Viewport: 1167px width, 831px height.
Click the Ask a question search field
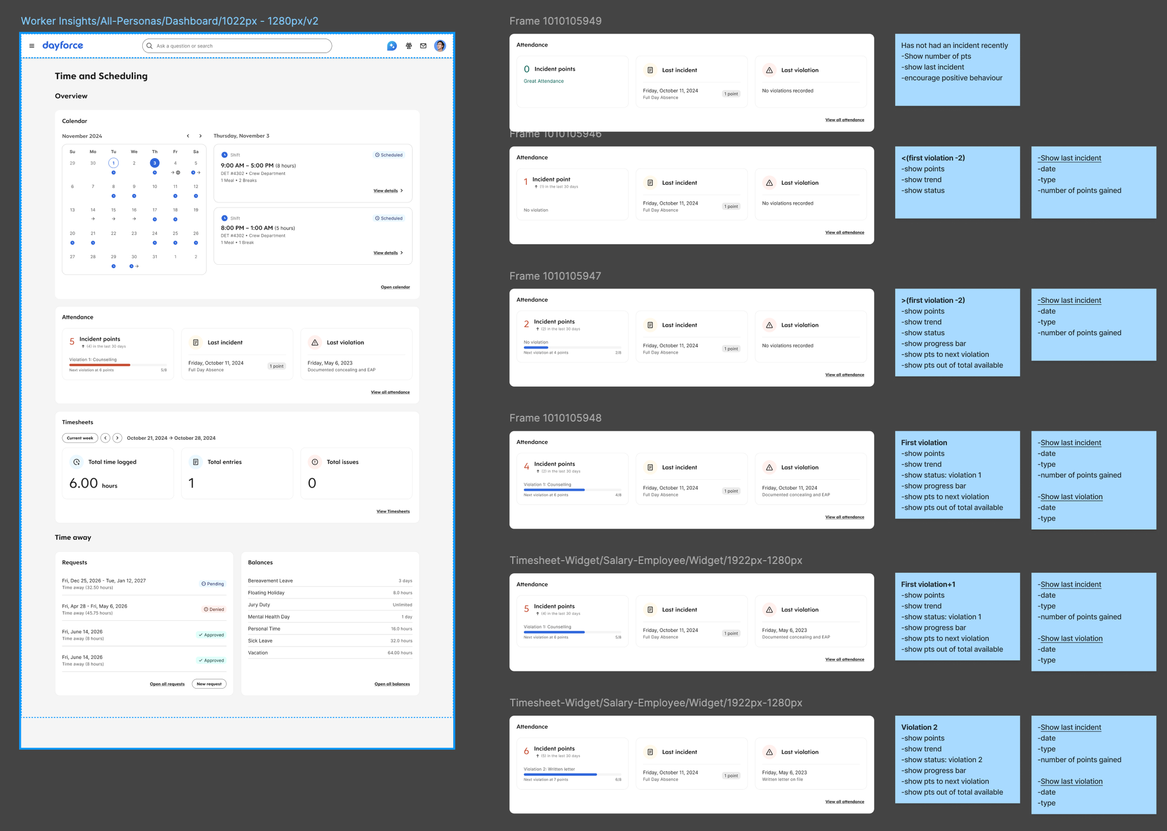(x=237, y=46)
